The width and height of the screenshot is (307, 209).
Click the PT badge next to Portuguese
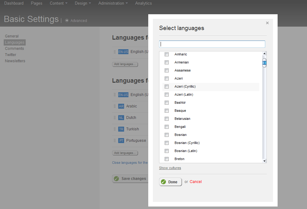[121, 140]
